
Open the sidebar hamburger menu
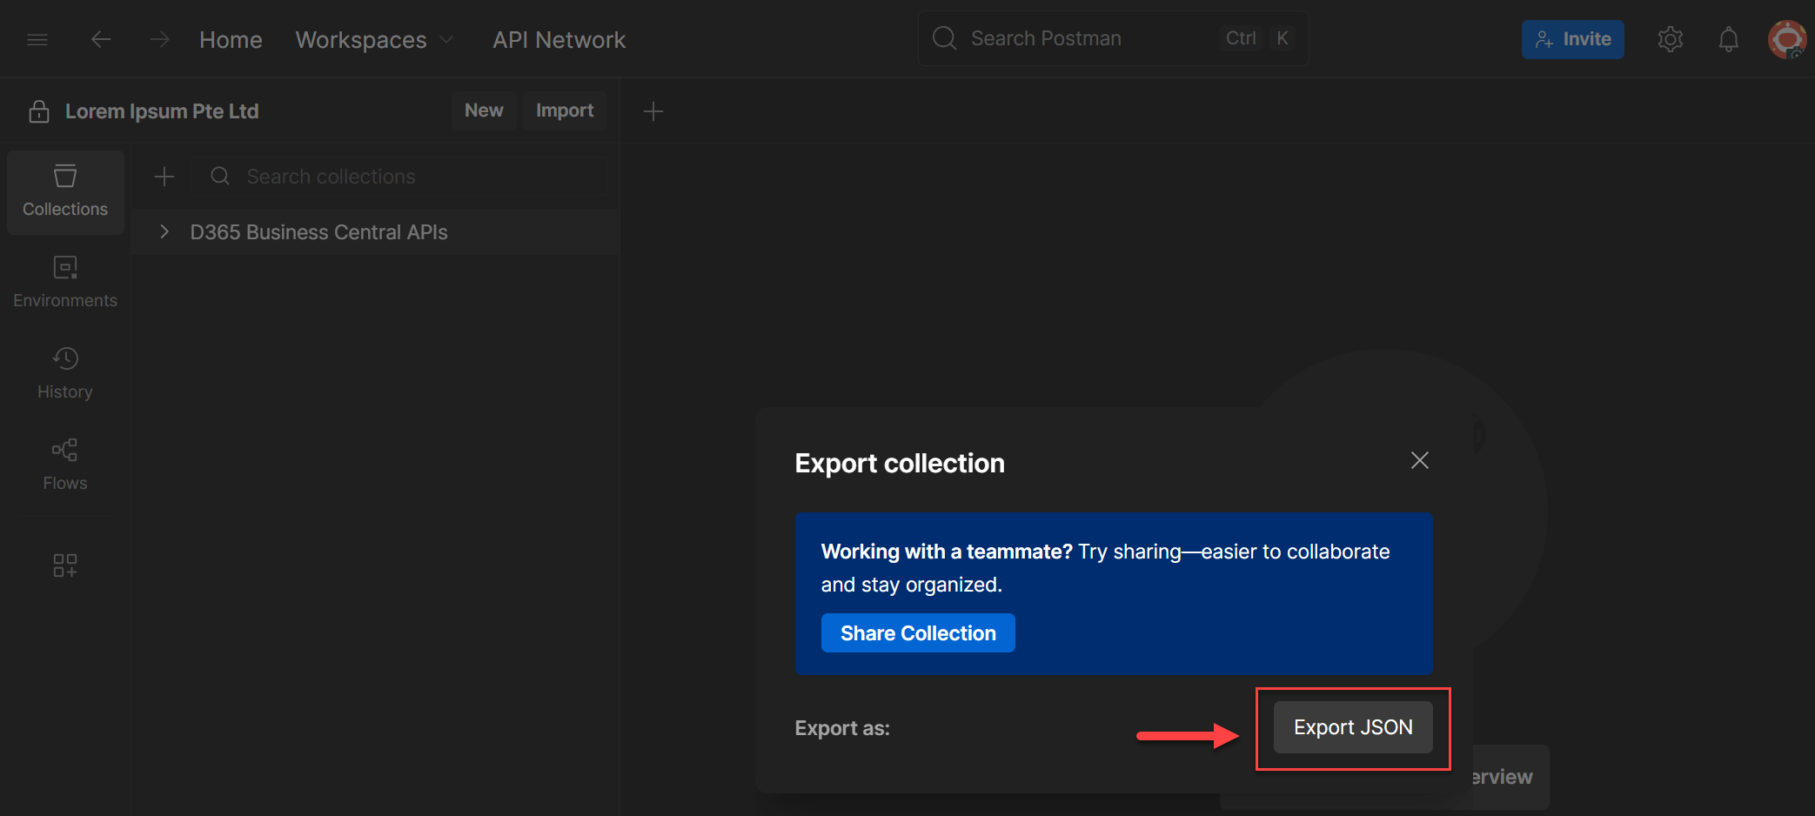(37, 39)
